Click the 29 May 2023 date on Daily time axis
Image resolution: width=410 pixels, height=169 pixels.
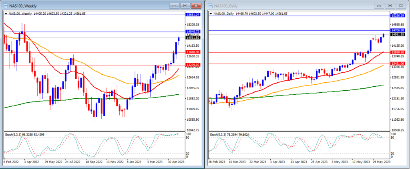[x=382, y=162]
